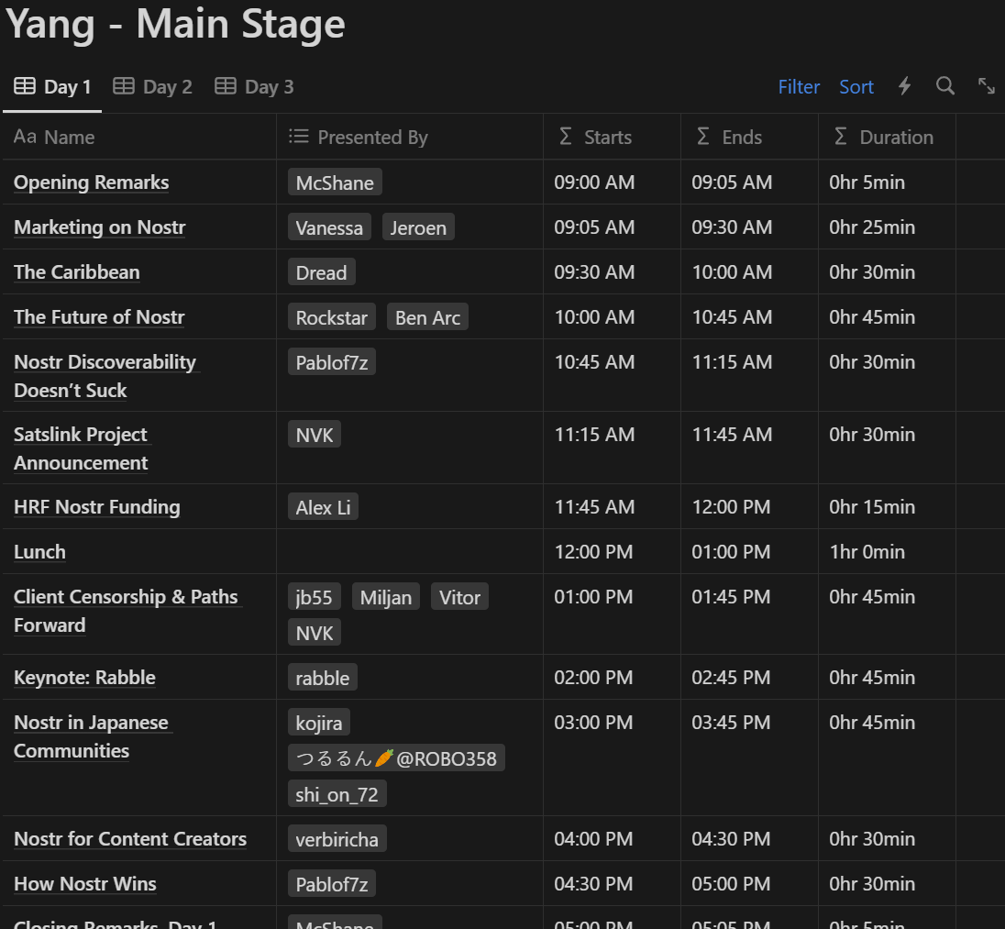1005x929 pixels.
Task: Click the Pablof7z tag in Nostr Discoverability row
Action: pyautogui.click(x=332, y=362)
